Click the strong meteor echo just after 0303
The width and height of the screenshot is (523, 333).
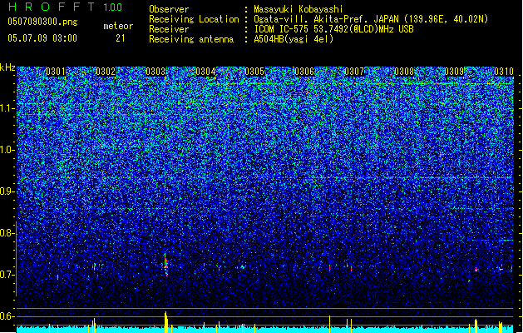point(165,265)
